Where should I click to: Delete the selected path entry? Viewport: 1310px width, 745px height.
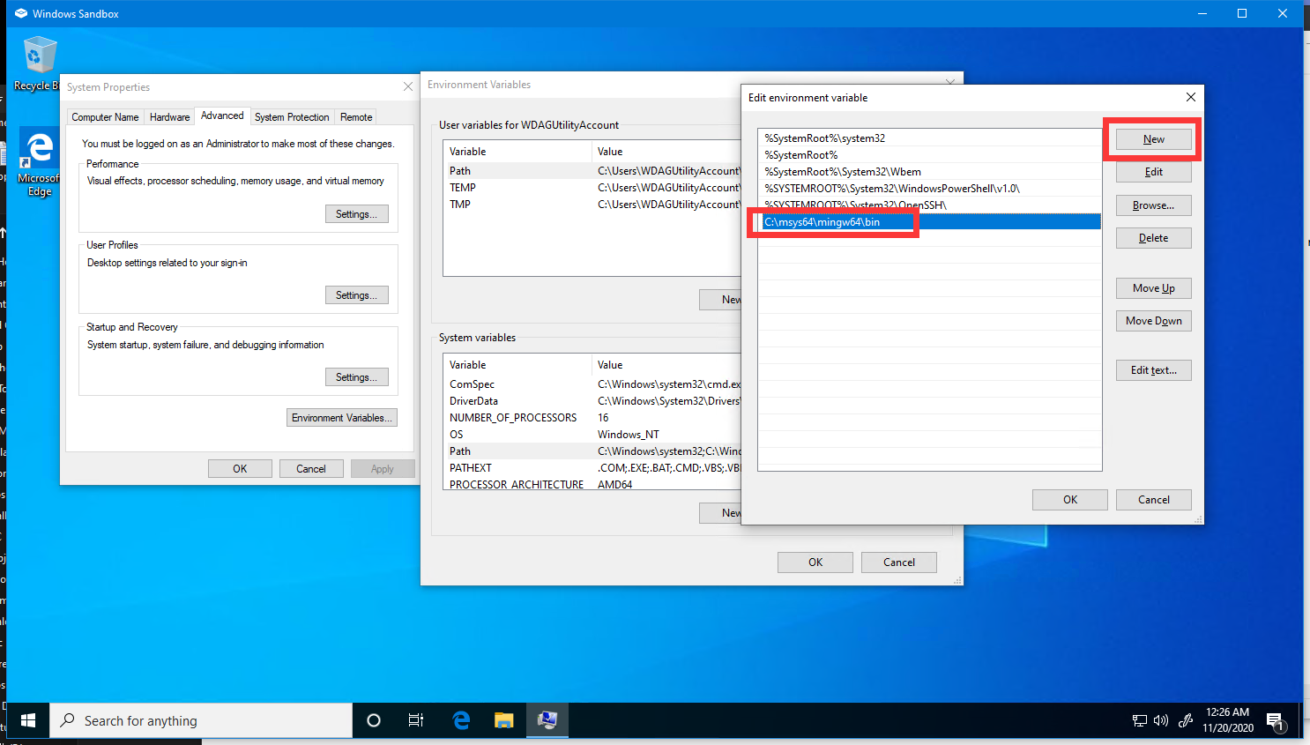[1153, 238]
